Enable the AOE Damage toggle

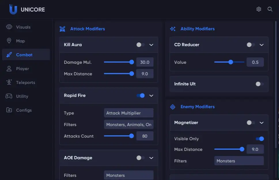[x=141, y=158]
